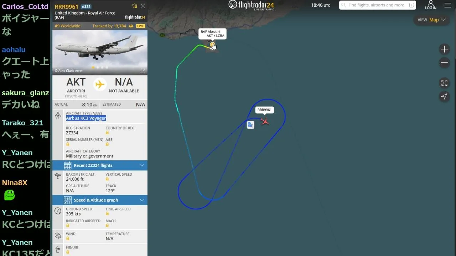
Task: Toggle fullscreen map view
Action: 444,83
